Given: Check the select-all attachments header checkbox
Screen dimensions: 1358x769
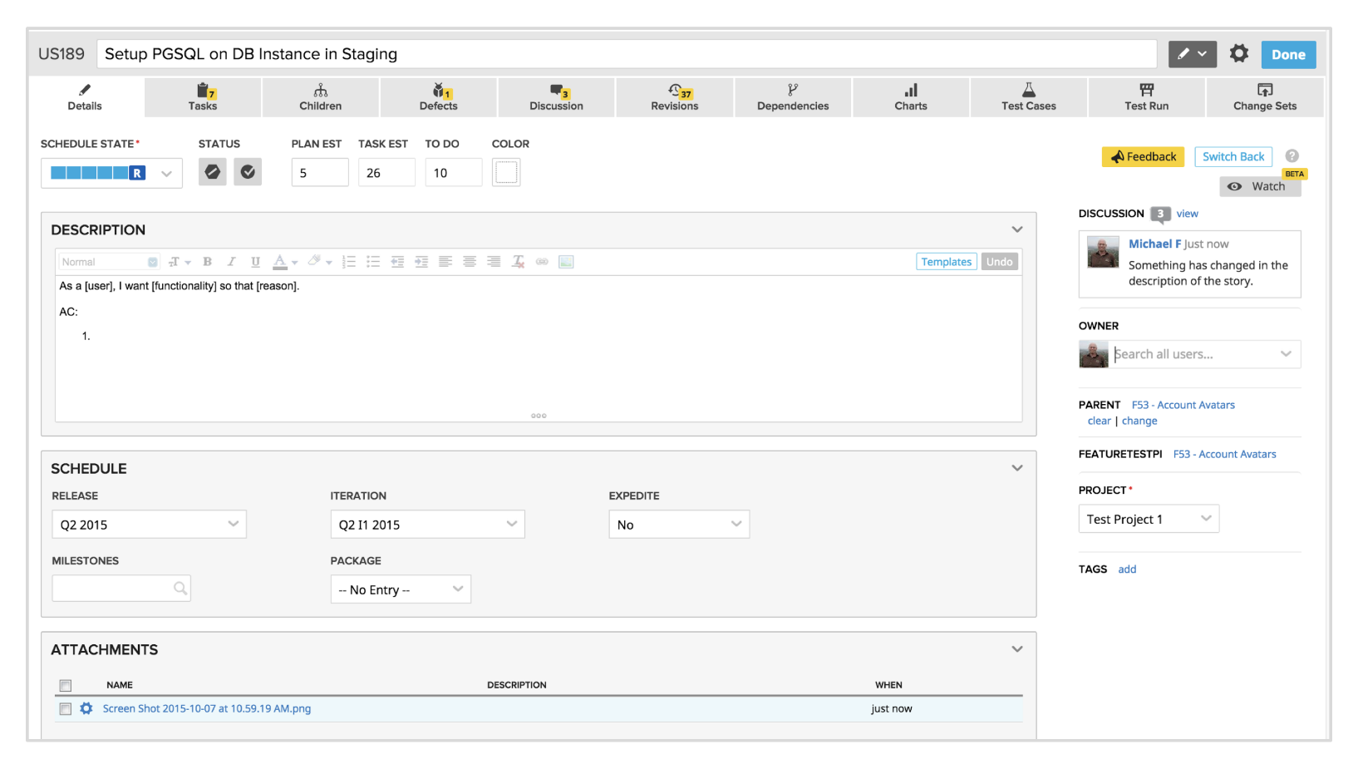Looking at the screenshot, I should (x=66, y=686).
